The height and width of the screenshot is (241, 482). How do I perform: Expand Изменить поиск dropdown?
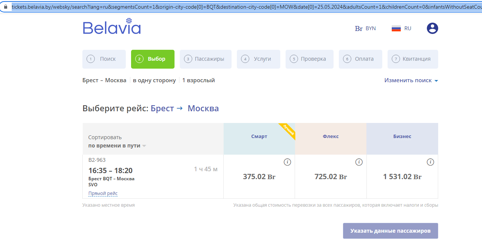click(411, 80)
